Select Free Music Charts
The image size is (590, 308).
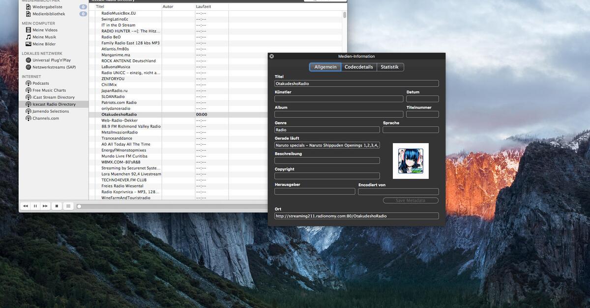click(x=49, y=90)
